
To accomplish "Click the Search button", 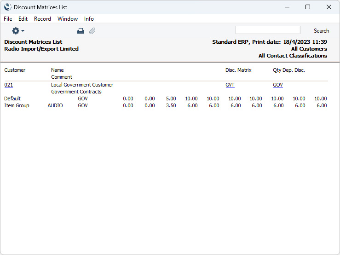I will (x=321, y=31).
